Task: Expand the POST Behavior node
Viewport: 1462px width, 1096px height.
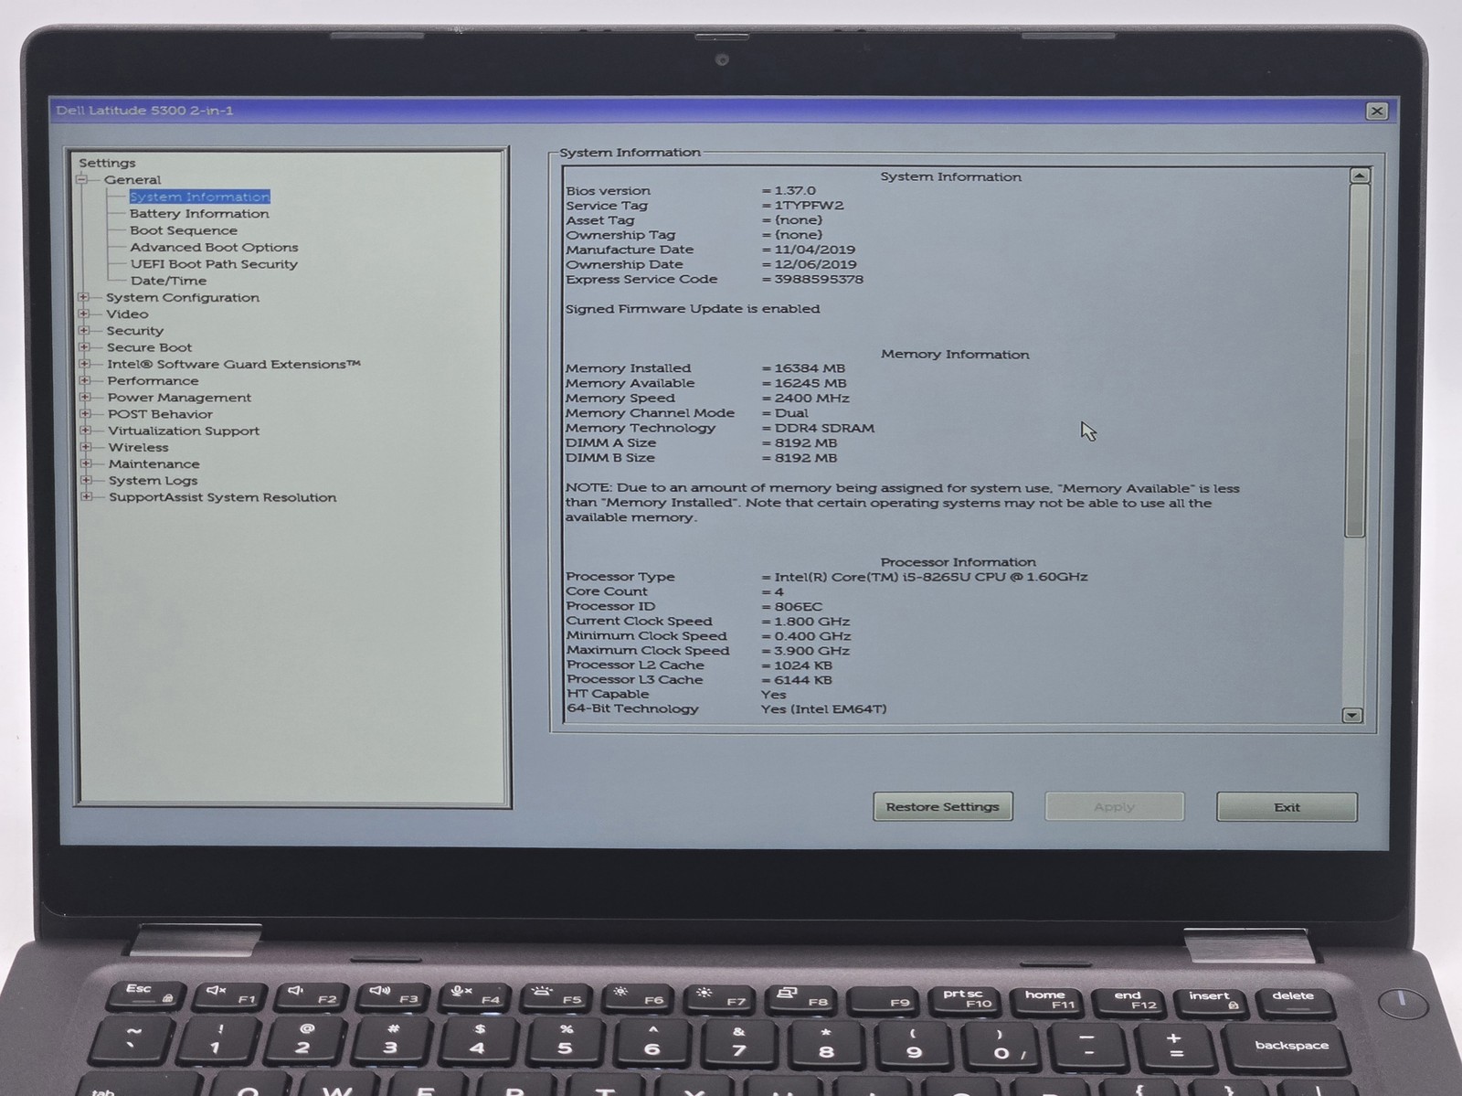Action: click(85, 413)
